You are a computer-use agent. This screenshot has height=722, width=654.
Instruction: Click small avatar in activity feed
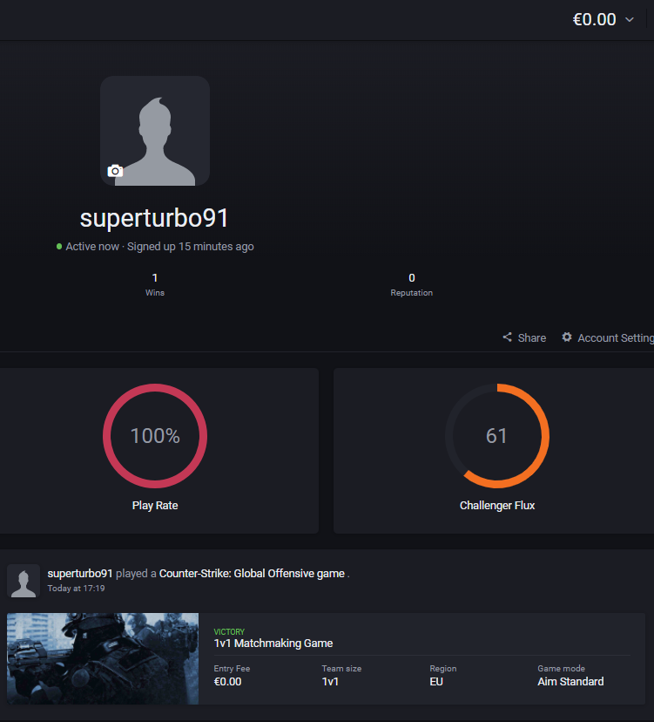[x=24, y=581]
